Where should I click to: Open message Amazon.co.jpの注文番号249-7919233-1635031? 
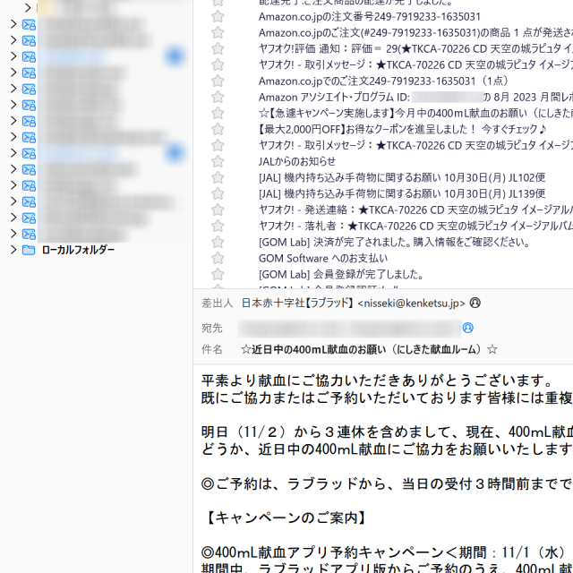tap(370, 17)
